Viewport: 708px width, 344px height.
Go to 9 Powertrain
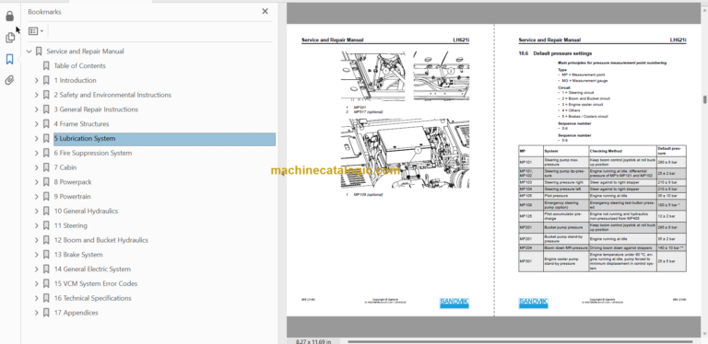click(72, 197)
